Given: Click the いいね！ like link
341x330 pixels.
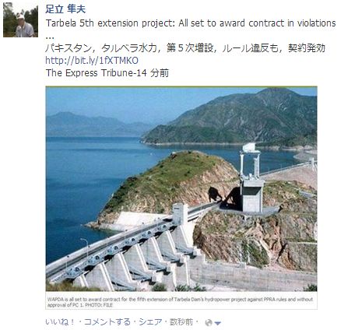Looking at the screenshot, I should 60,322.
